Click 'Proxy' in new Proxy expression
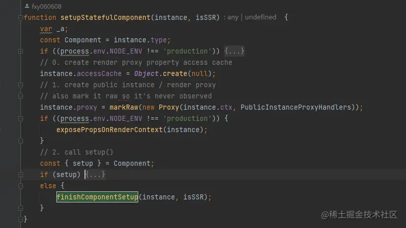The image size is (406, 228). [169, 107]
